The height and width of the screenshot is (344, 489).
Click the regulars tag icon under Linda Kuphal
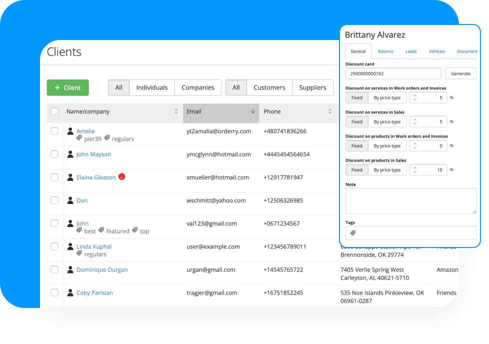pos(79,254)
